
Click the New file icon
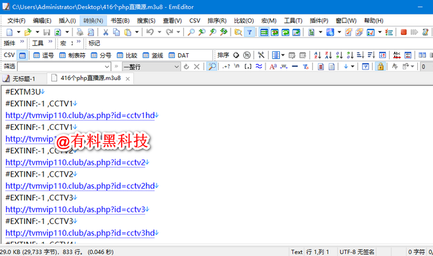click(9, 32)
